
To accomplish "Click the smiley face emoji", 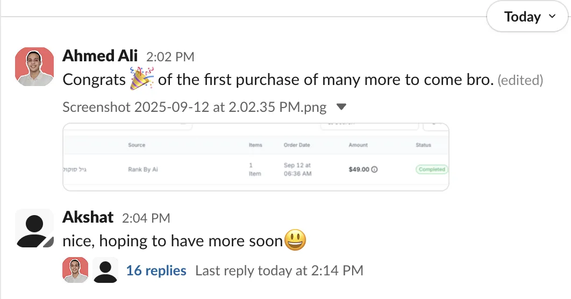I will coord(295,240).
